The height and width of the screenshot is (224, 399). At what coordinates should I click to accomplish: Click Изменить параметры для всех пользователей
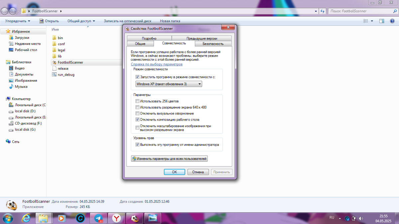[170, 159]
